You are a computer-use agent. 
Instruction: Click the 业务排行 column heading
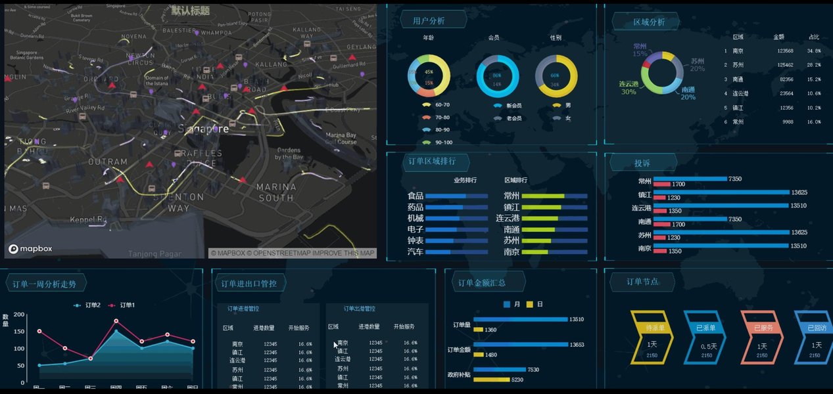tap(465, 180)
